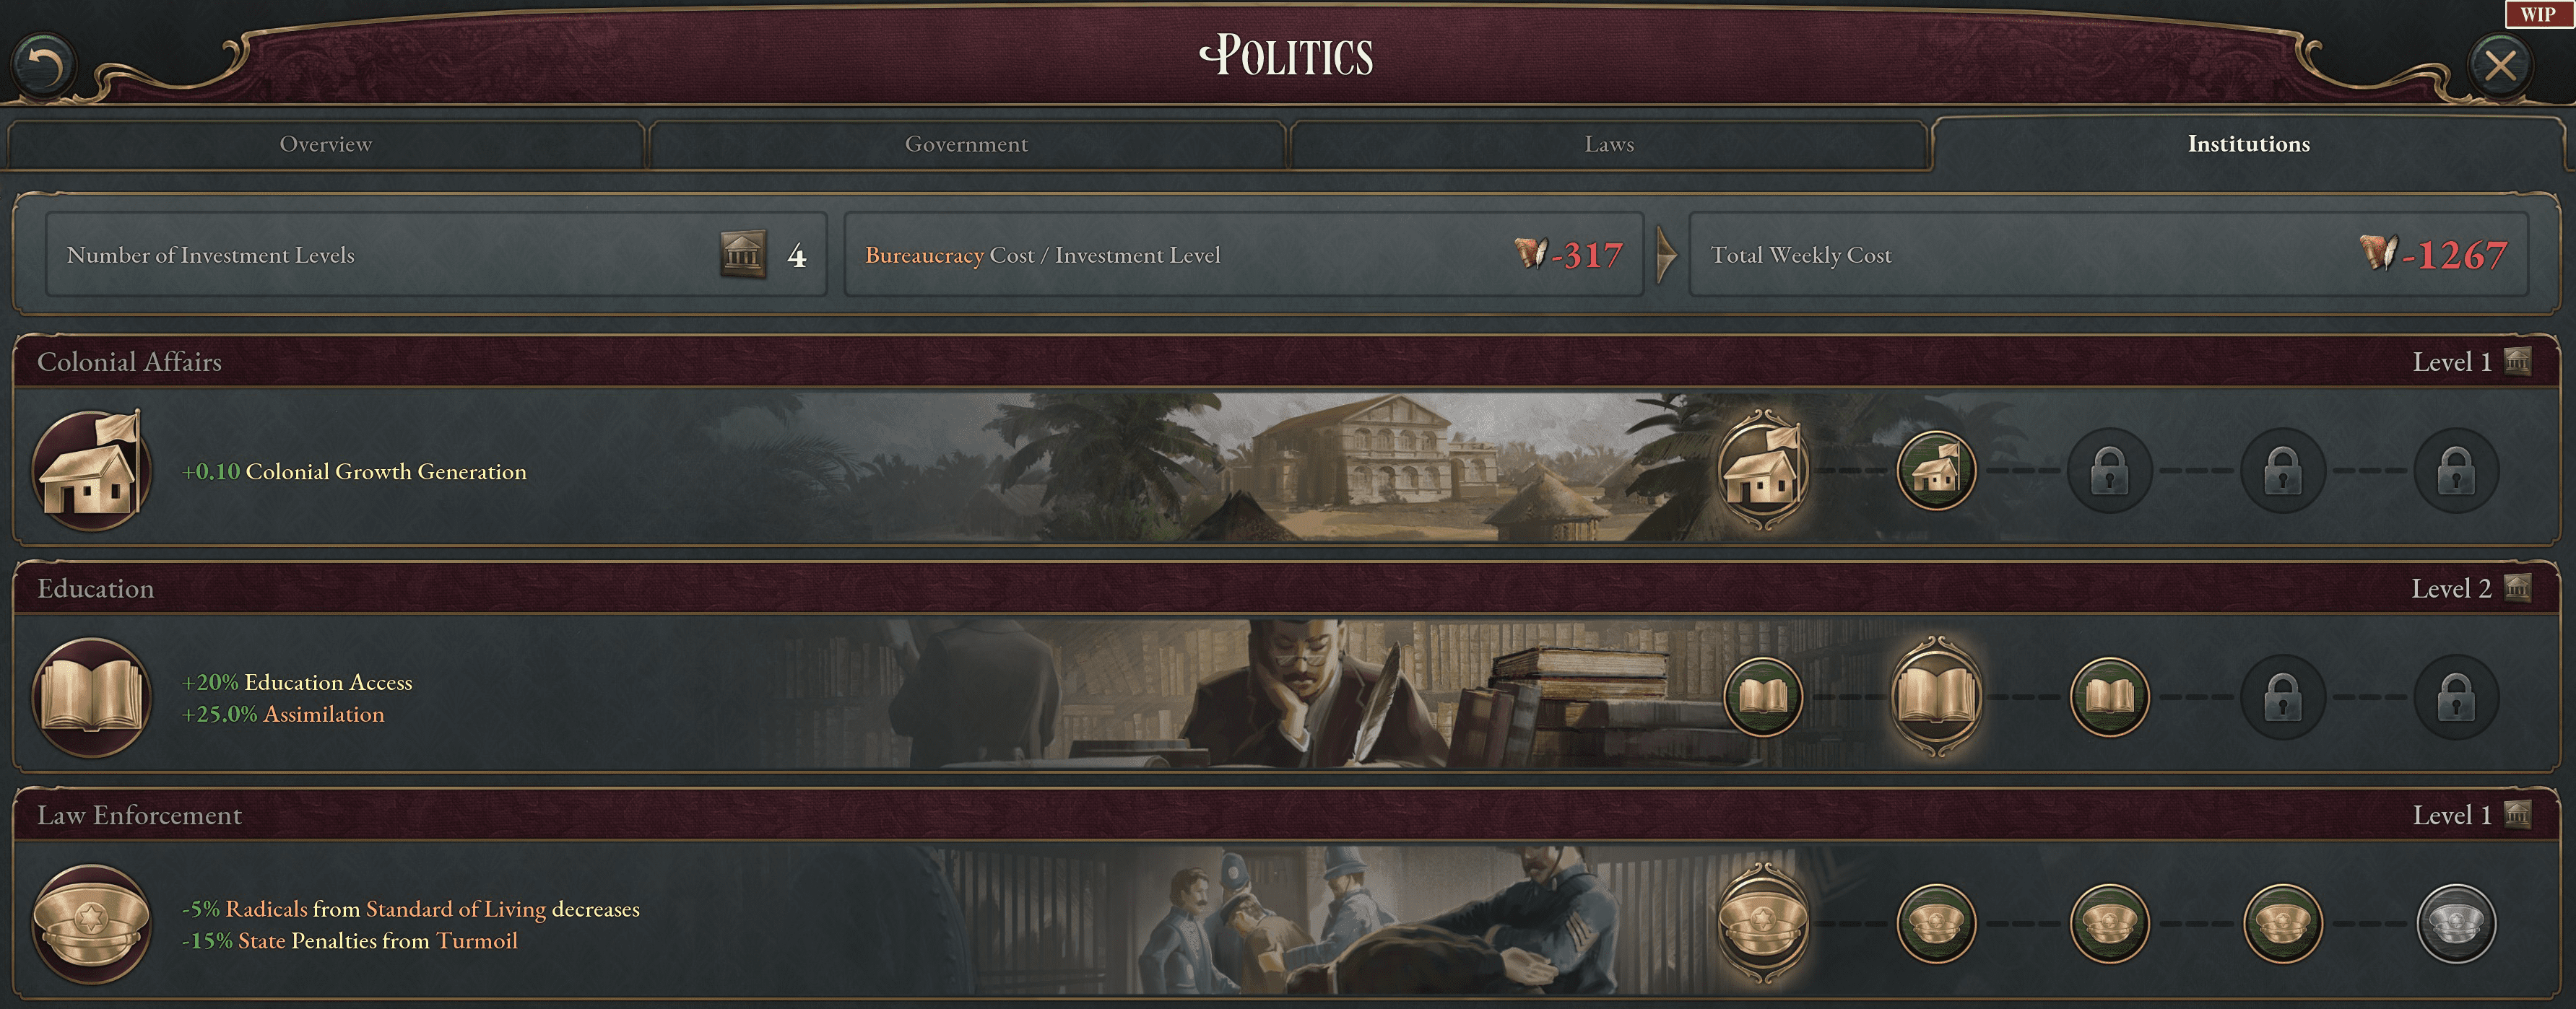2576x1009 pixels.
Task: Select the Laws tab
Action: click(1608, 145)
